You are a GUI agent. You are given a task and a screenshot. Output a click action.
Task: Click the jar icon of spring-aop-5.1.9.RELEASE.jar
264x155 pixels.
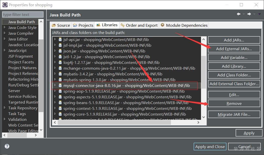tap(60, 91)
